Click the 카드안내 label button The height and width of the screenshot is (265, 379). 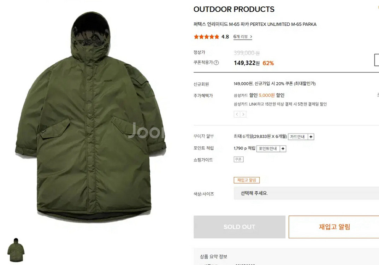[297, 137]
